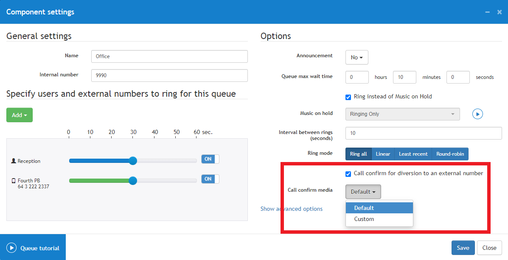Click into the Name field containing Office
Screen dimensions: 508x260
[x=169, y=56]
